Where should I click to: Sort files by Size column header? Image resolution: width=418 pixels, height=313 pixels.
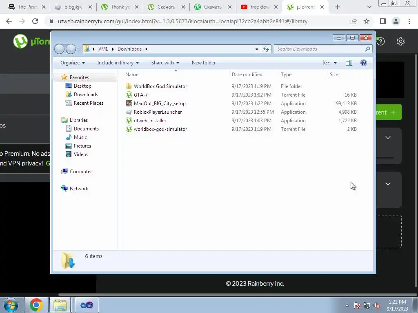pos(343,74)
